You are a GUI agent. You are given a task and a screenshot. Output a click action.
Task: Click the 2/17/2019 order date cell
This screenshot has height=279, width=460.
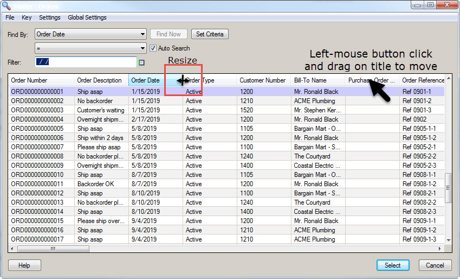[156, 119]
